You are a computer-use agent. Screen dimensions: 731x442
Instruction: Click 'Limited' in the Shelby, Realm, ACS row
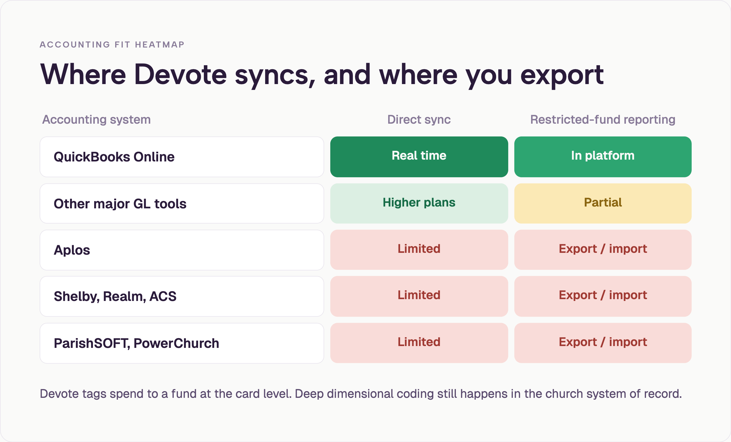pos(419,296)
